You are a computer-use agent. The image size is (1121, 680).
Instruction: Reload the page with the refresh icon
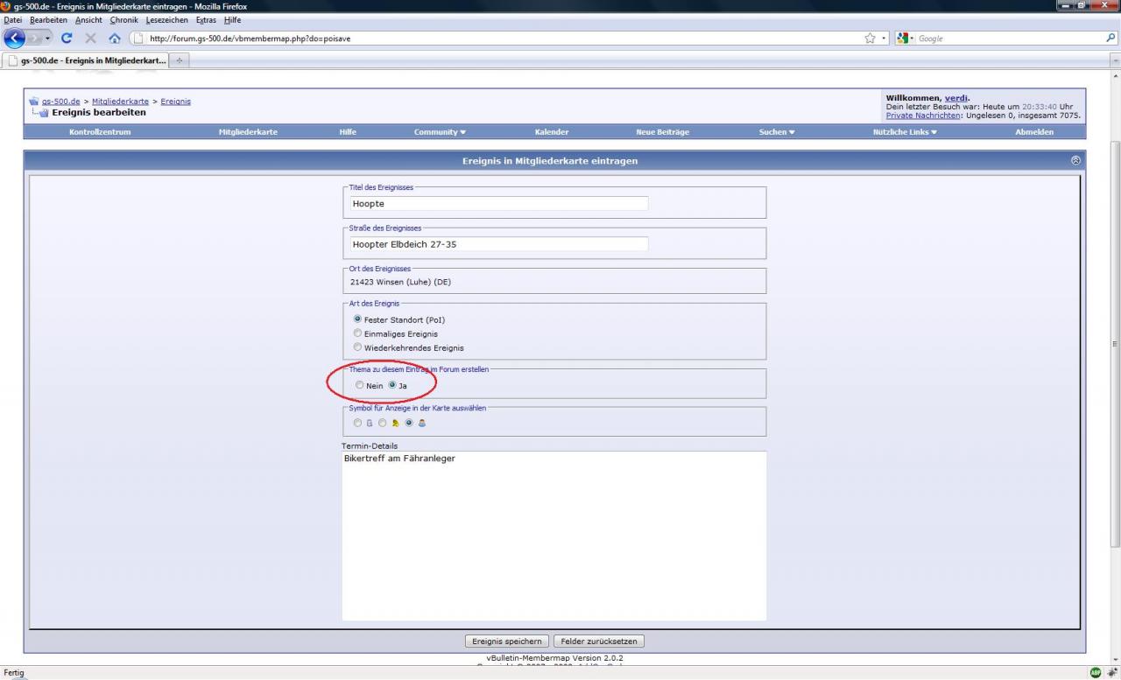(67, 39)
